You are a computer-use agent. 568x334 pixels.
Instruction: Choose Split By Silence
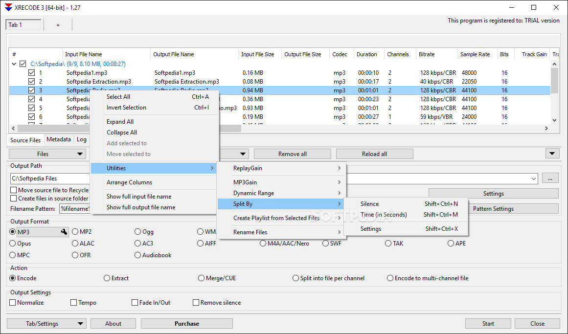point(406,204)
